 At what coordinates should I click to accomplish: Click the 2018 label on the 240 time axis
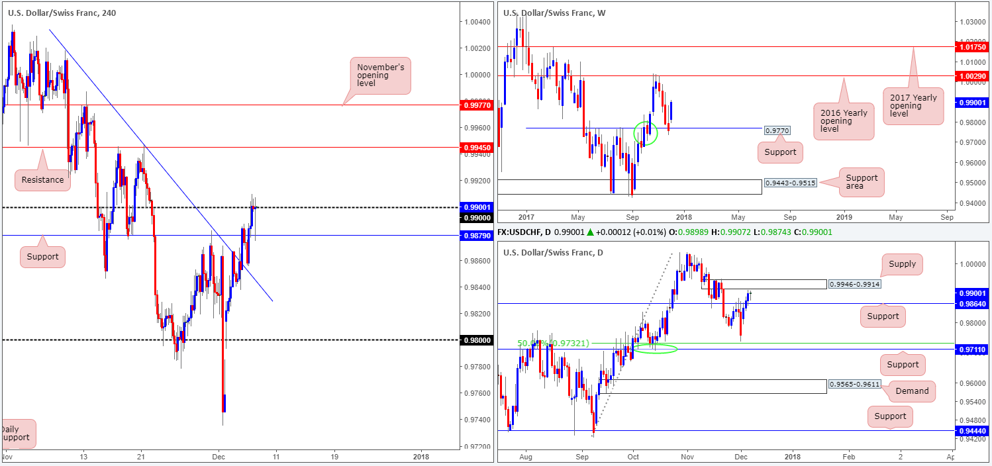click(420, 457)
